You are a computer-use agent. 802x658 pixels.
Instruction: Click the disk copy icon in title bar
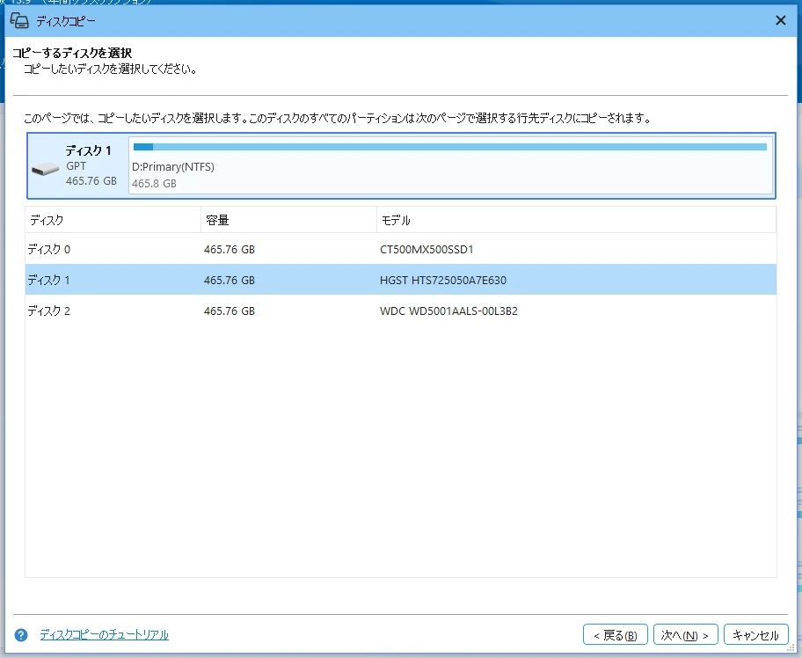[x=19, y=20]
